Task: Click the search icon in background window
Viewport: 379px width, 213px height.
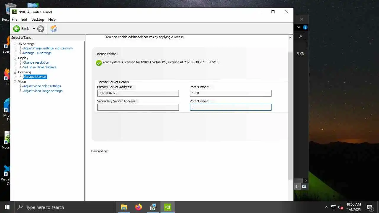Action: (301, 36)
